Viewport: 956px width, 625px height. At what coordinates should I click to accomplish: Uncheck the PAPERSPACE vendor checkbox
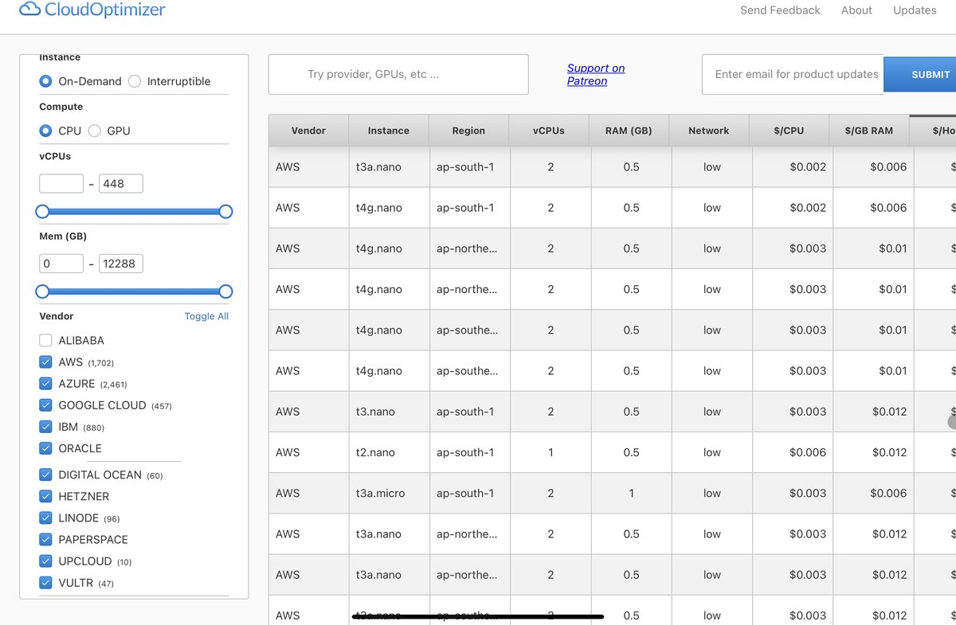[45, 539]
